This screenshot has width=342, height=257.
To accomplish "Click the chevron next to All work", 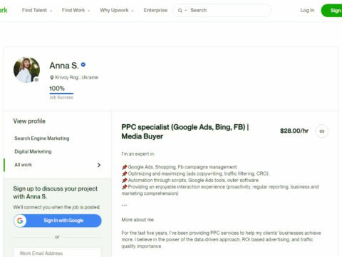I will pos(99,165).
